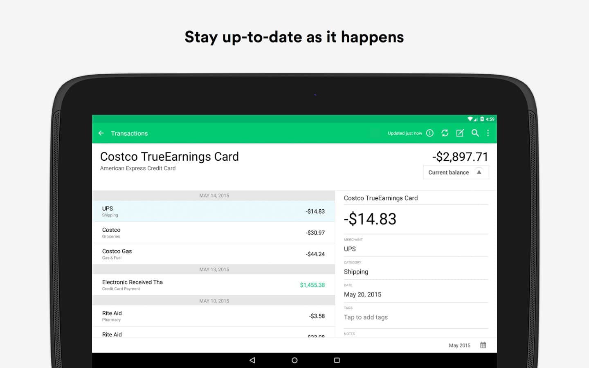This screenshot has height=368, width=589.
Task: Change the Shipping category field
Action: point(416,272)
